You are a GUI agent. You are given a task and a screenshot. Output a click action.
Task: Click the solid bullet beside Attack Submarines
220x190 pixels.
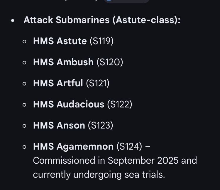click(13, 20)
